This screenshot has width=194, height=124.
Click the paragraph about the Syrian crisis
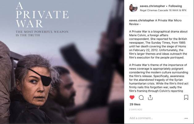[x=159, y=78]
